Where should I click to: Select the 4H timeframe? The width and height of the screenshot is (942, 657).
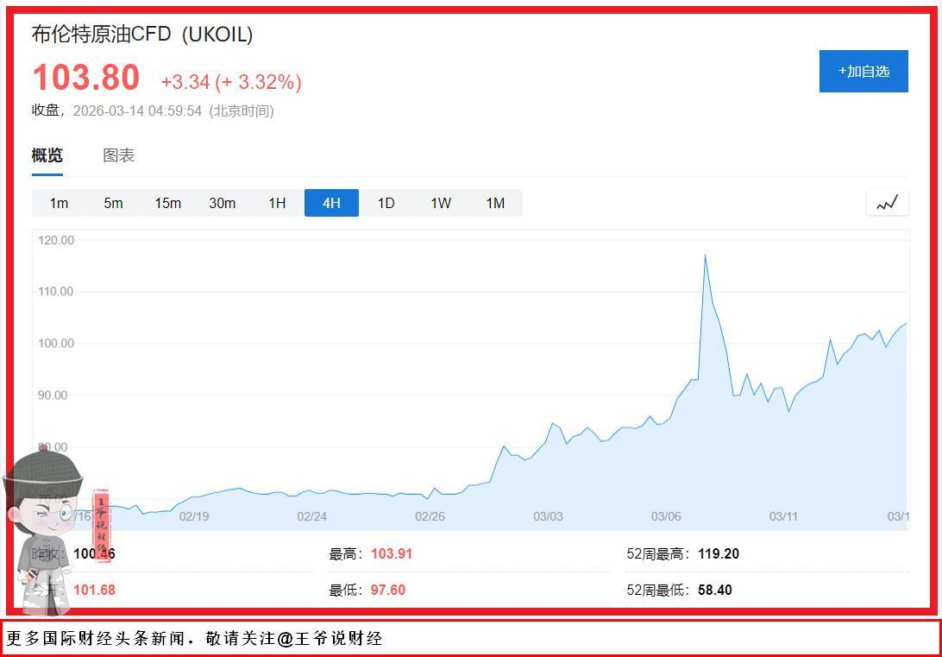tap(331, 203)
